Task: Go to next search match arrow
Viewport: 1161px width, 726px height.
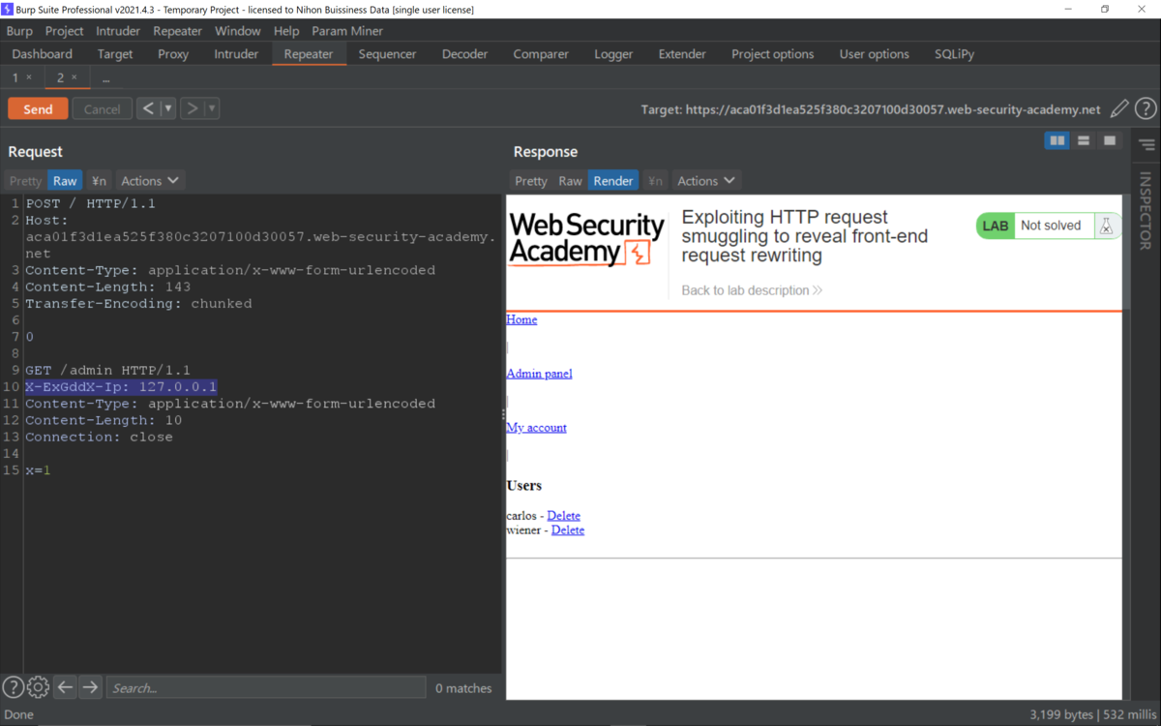Action: (x=90, y=687)
